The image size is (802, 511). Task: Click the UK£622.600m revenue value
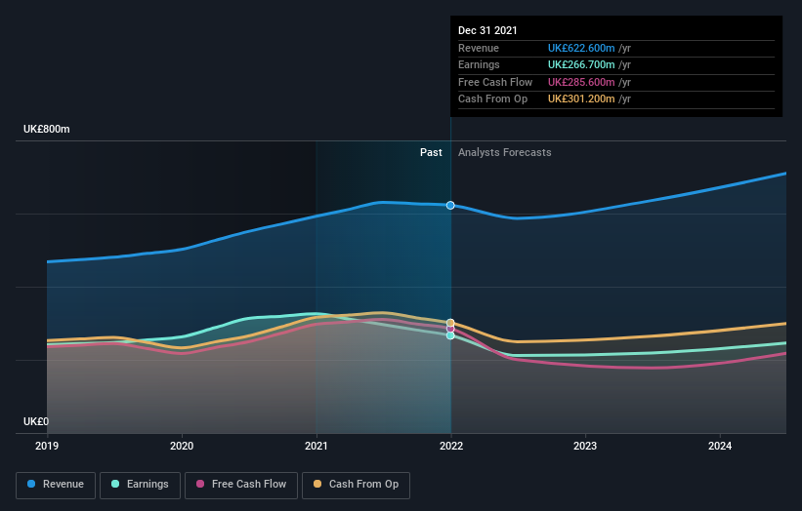581,48
